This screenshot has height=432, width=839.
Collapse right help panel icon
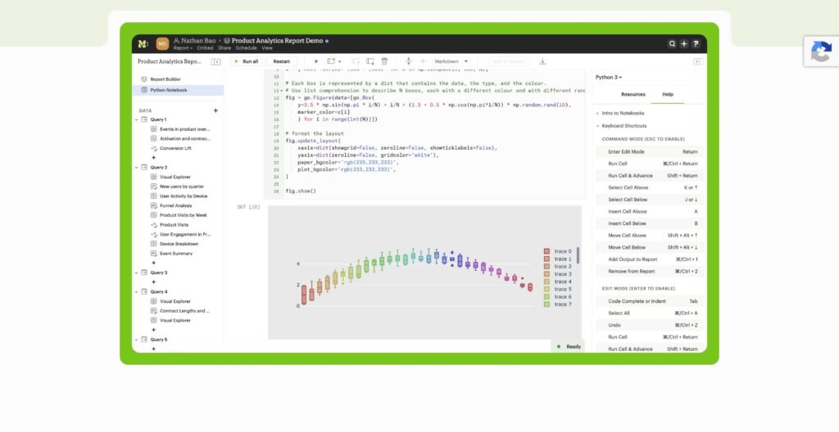(697, 61)
